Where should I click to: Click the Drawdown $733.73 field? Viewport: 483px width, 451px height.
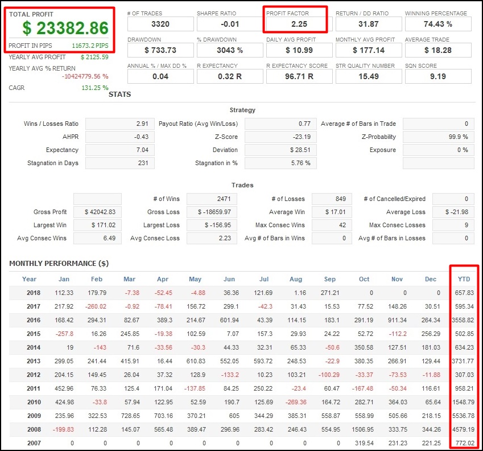[x=162, y=50]
